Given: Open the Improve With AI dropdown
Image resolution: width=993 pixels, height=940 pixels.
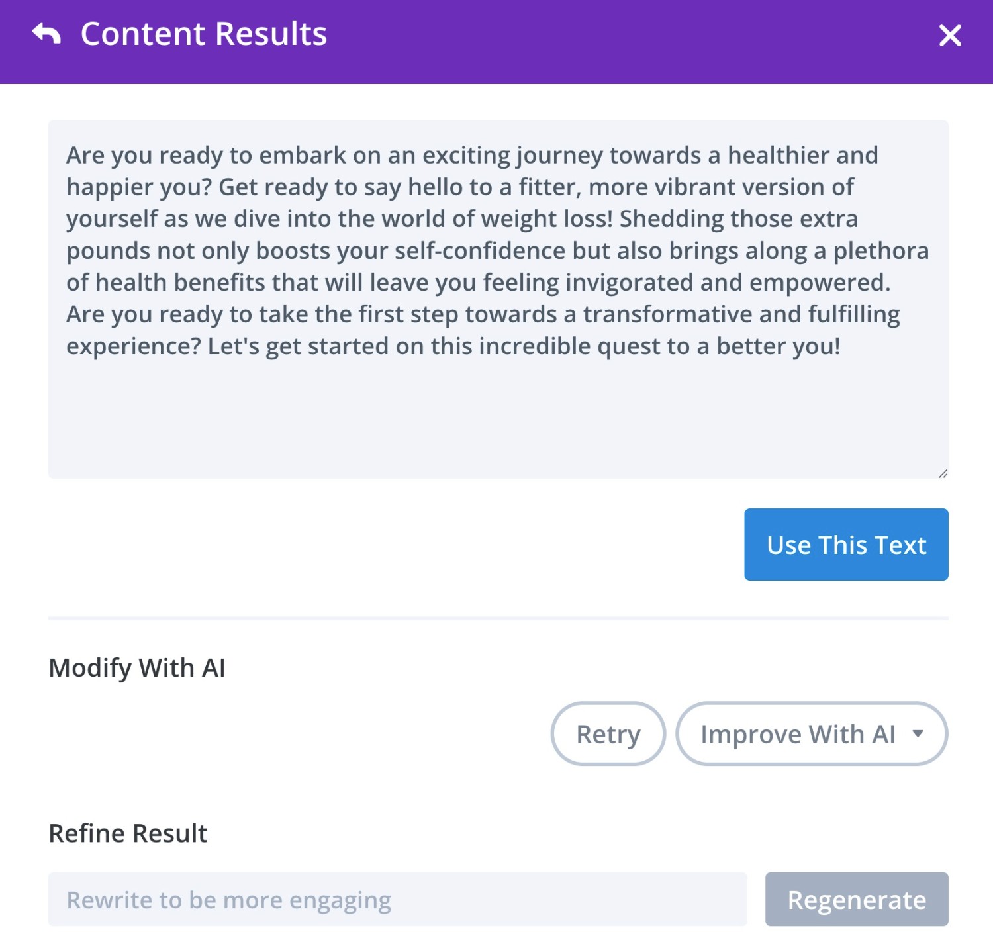Looking at the screenshot, I should click(812, 733).
